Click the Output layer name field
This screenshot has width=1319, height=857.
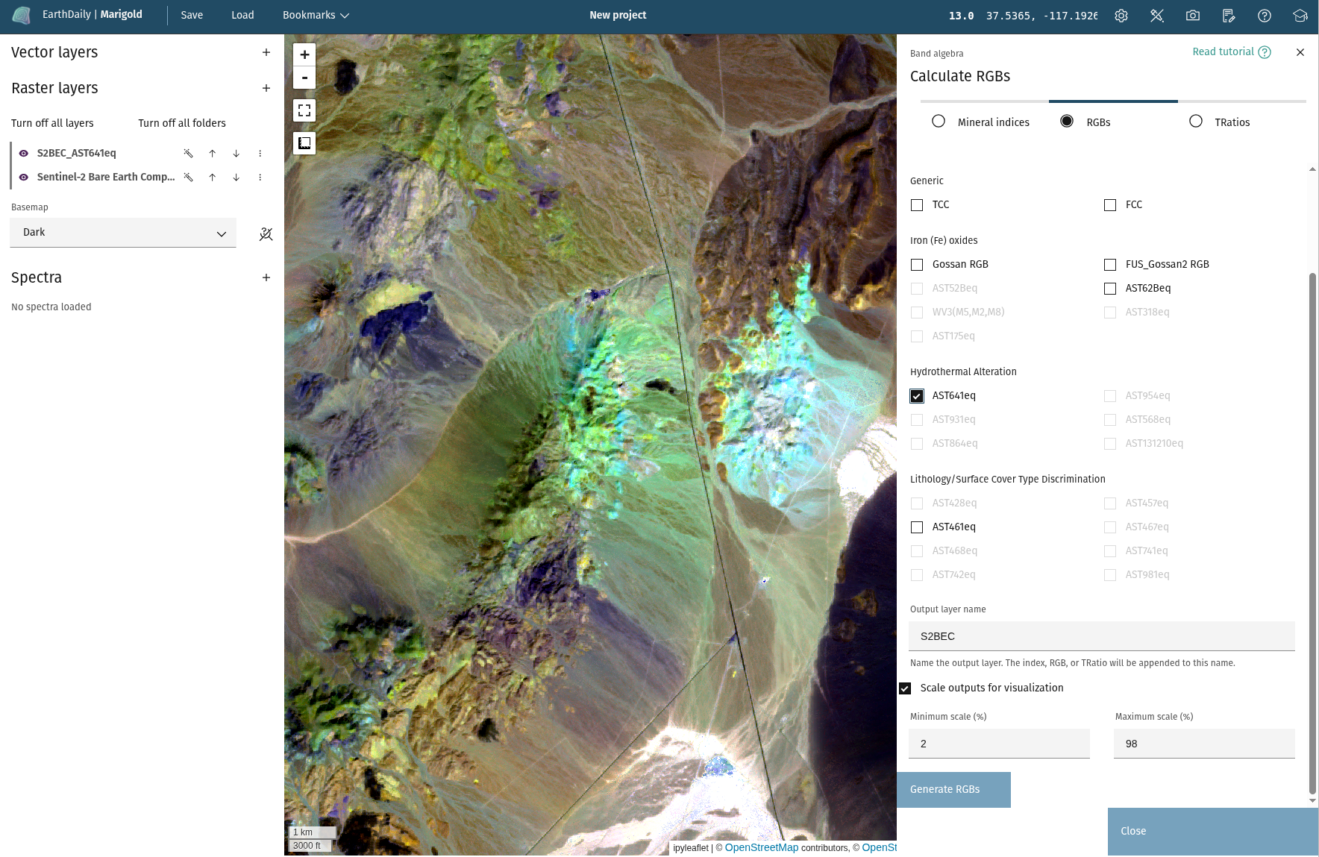[x=1101, y=636]
